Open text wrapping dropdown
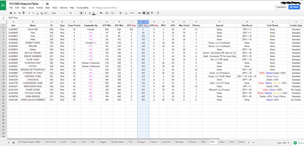The height and width of the screenshot is (146, 304). click(133, 13)
